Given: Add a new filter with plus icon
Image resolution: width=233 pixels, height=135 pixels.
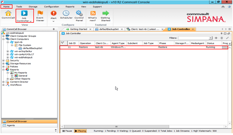Looking at the screenshot, I should tap(216, 38).
